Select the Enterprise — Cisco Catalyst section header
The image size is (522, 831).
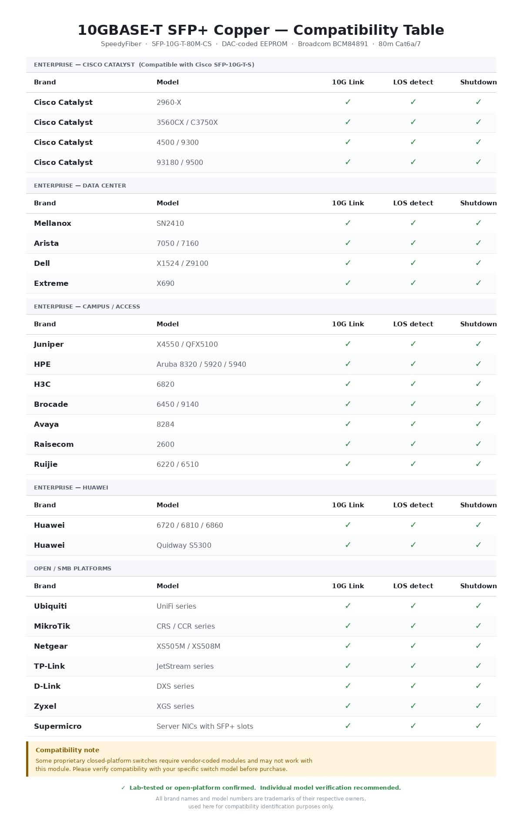(x=261, y=64)
